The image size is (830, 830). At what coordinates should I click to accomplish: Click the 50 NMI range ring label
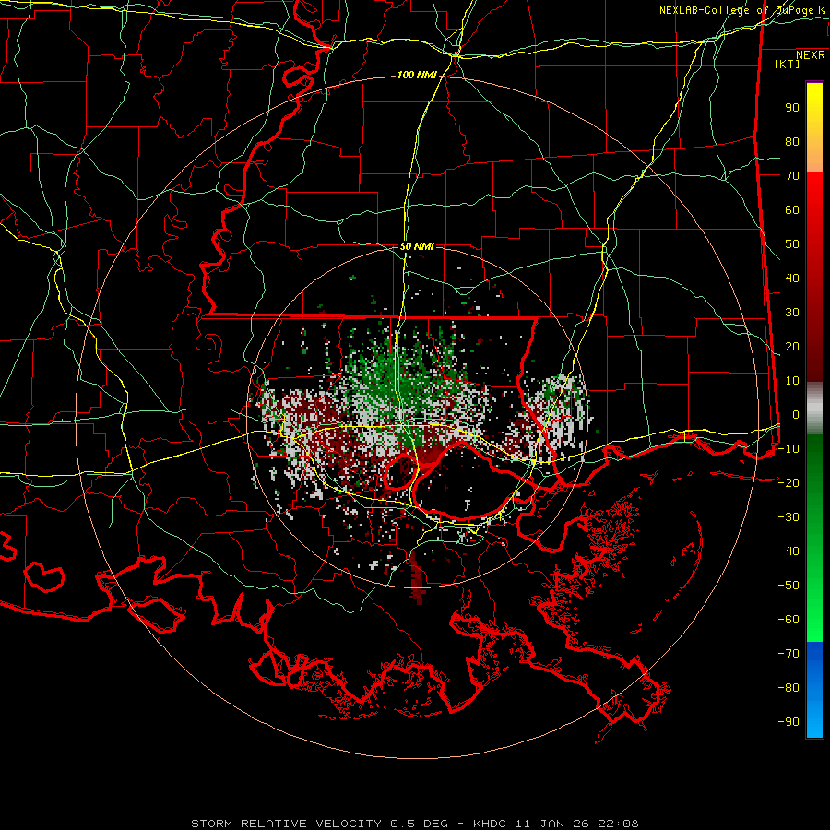click(x=417, y=246)
